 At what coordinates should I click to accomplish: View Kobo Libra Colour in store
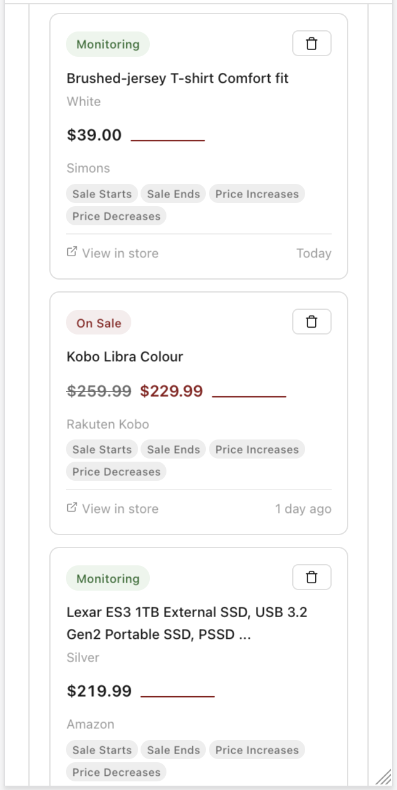(120, 508)
